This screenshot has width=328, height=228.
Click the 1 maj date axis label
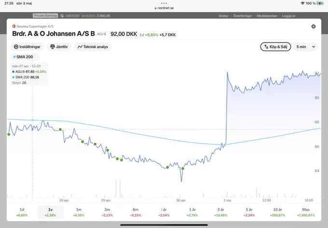[x=227, y=200]
